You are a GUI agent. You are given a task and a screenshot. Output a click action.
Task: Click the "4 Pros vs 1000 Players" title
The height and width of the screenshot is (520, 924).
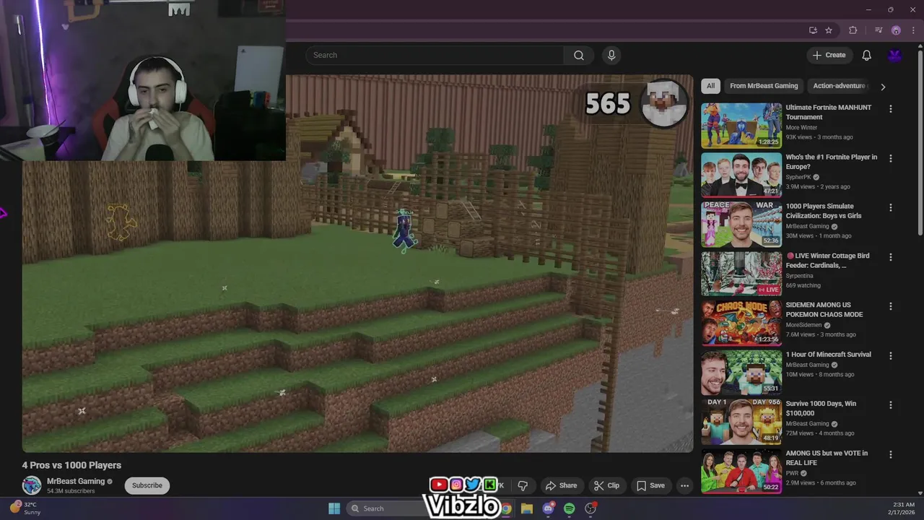pyautogui.click(x=71, y=465)
